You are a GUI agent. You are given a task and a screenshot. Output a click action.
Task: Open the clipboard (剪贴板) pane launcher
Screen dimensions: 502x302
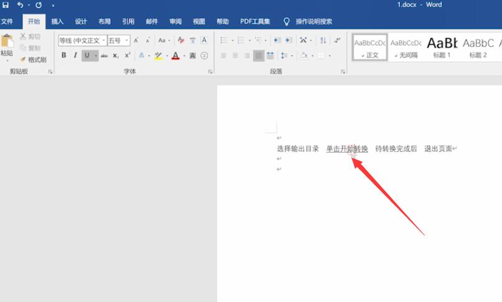[x=50, y=72]
